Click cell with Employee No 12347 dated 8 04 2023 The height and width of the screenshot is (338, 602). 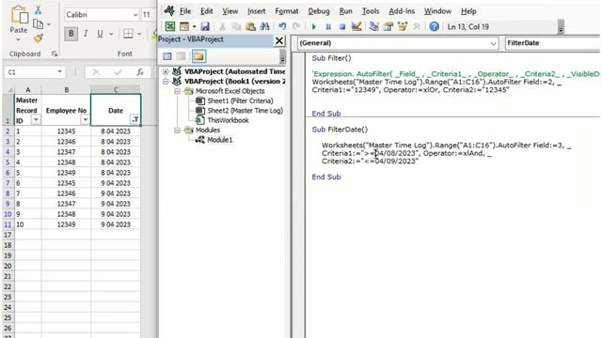click(66, 152)
